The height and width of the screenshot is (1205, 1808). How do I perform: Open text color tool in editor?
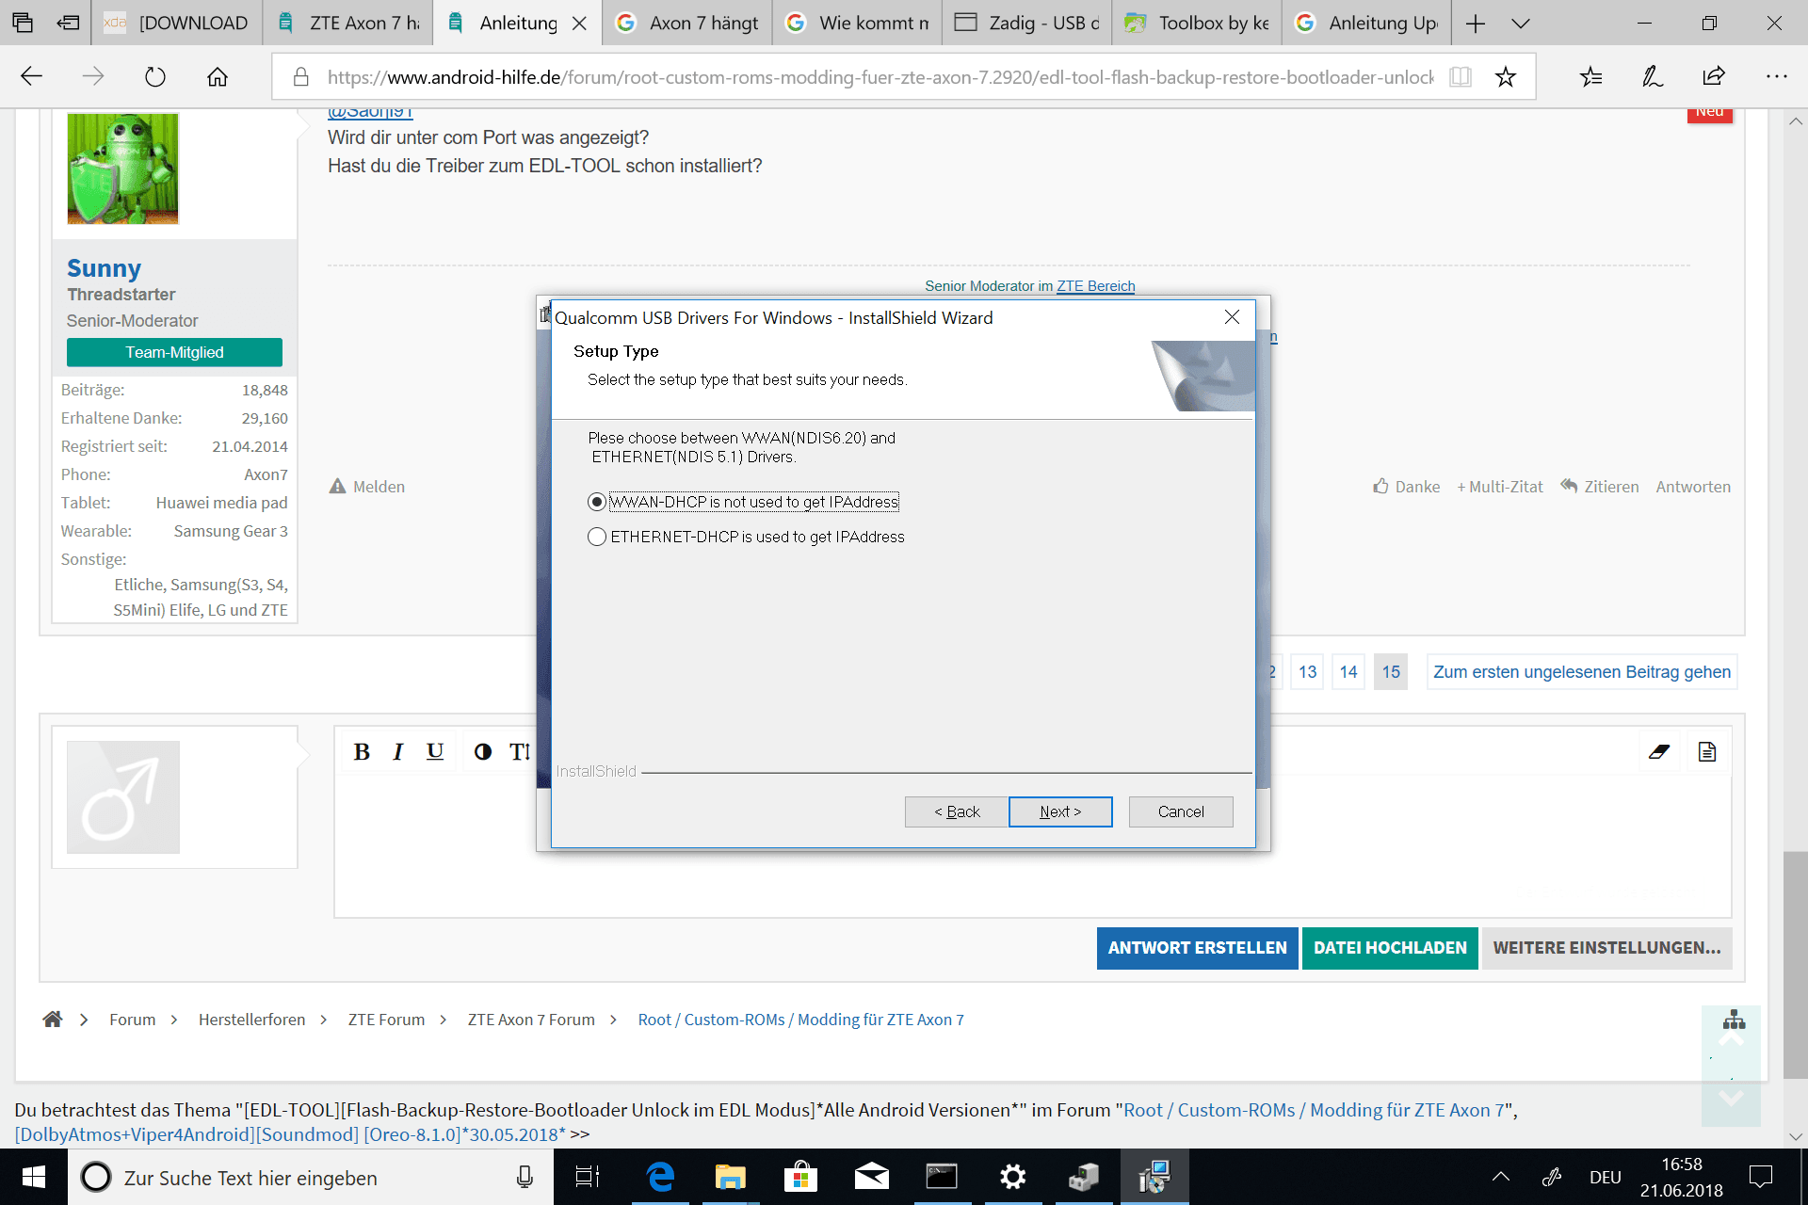482,751
